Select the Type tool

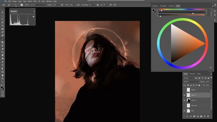(x=2, y=65)
